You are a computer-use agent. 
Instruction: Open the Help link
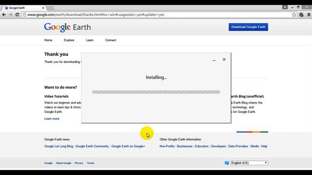264,146
